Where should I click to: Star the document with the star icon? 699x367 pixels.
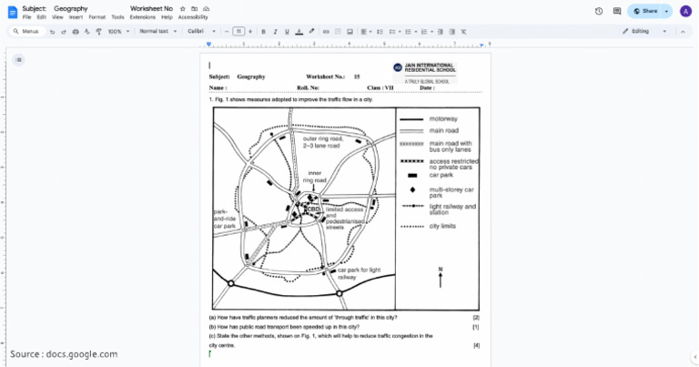tap(183, 8)
